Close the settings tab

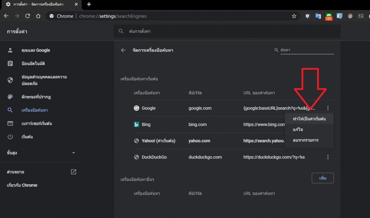click(x=76, y=4)
